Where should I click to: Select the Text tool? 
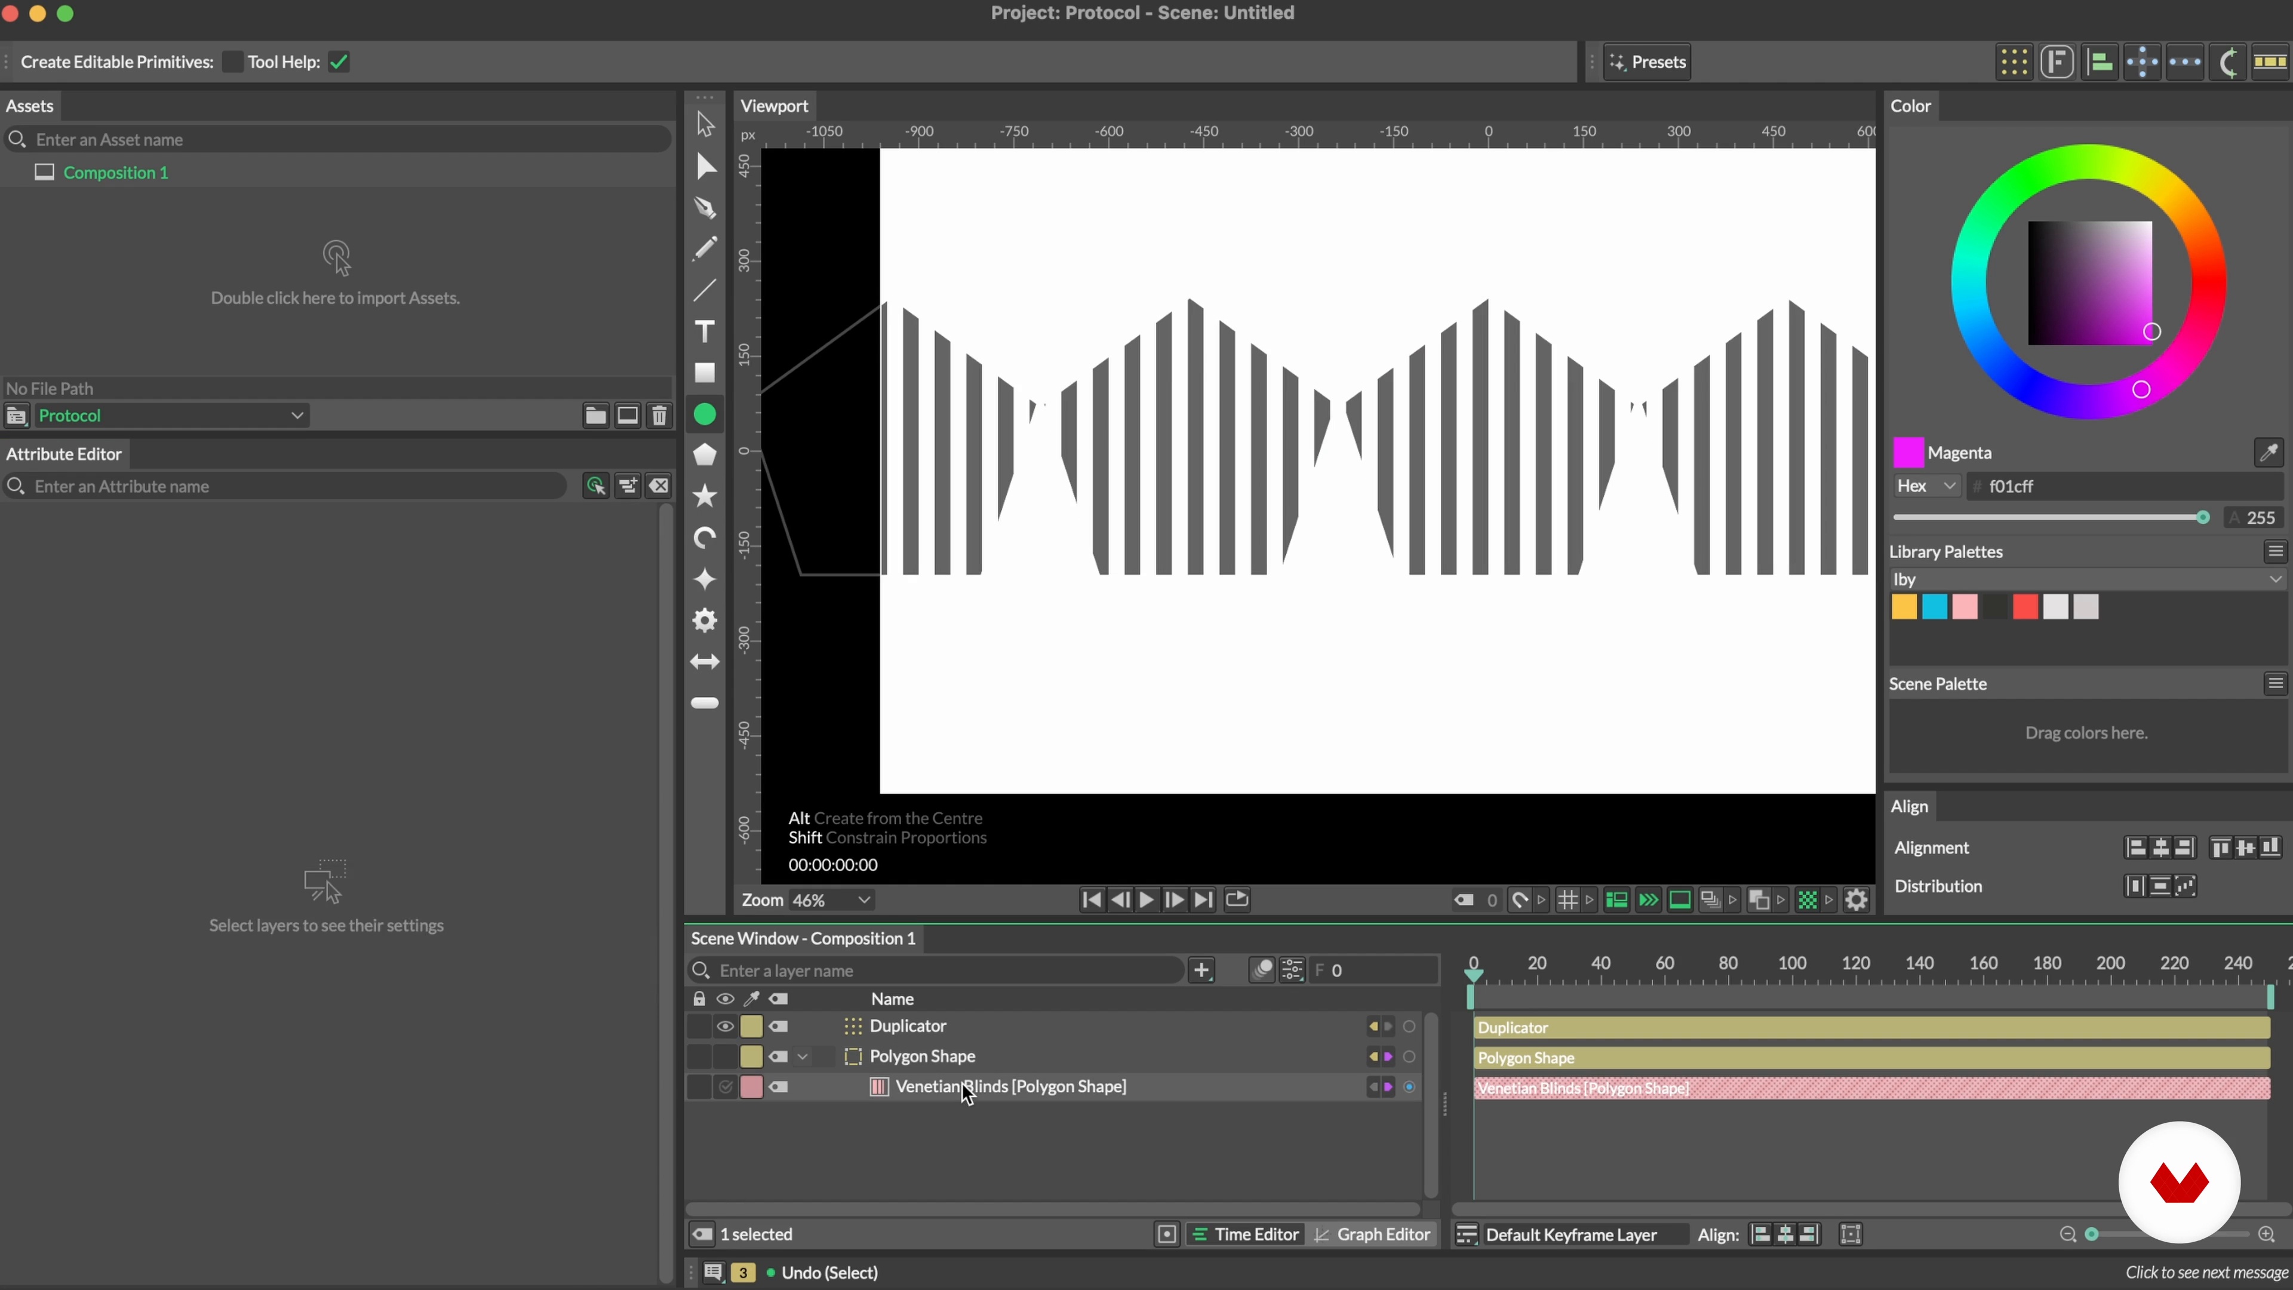[705, 331]
